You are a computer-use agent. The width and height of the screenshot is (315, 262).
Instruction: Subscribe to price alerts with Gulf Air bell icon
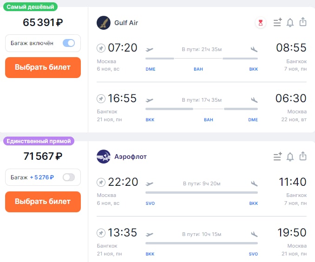pos(290,22)
